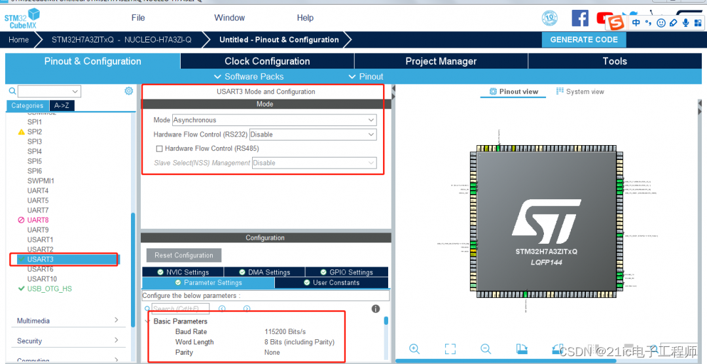
Task: Click the parameter settings vertical scrollbar
Action: (x=386, y=320)
